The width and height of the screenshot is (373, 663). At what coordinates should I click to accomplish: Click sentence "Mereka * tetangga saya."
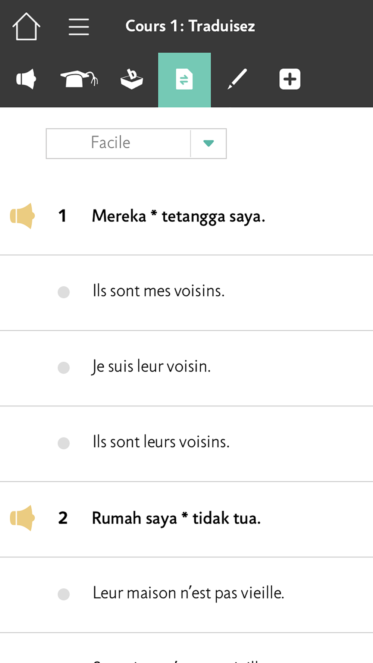(178, 216)
